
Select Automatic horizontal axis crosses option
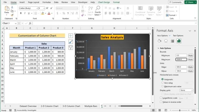click(x=162, y=79)
